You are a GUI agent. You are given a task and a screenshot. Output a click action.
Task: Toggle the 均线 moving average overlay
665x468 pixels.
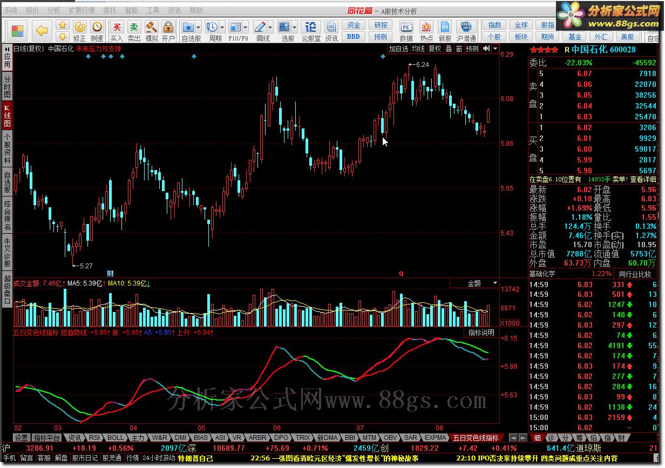418,49
